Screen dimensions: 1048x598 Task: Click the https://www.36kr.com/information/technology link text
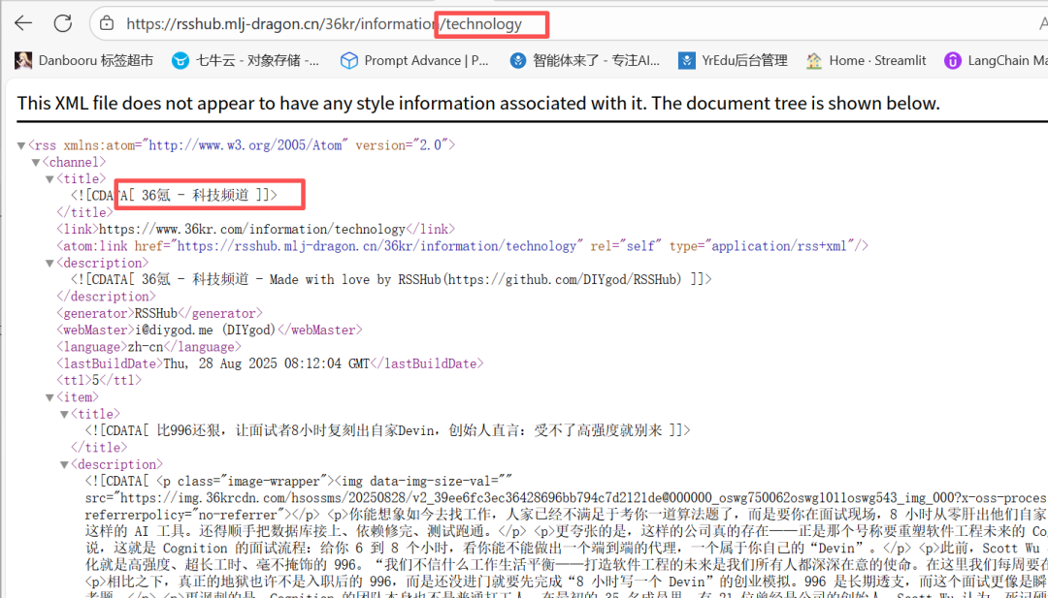252,229
